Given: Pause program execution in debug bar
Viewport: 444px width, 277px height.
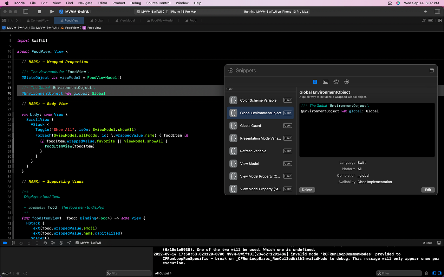Looking at the screenshot, I should coord(13,243).
